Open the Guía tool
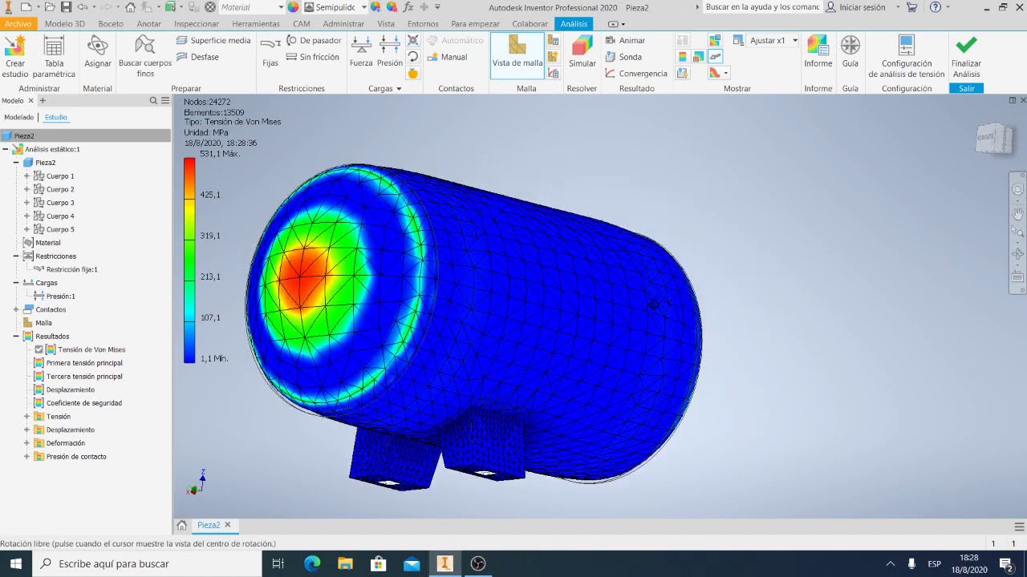1027x577 pixels. pos(850,51)
